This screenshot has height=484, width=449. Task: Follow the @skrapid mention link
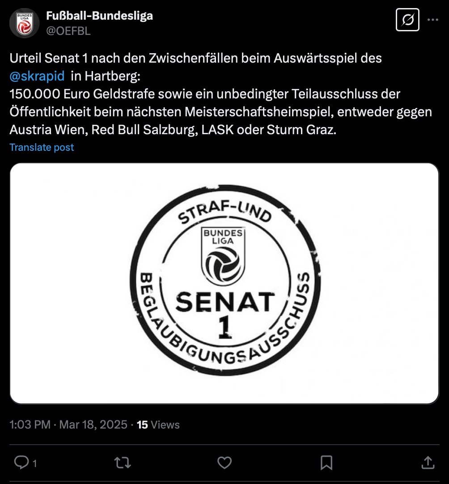click(37, 76)
